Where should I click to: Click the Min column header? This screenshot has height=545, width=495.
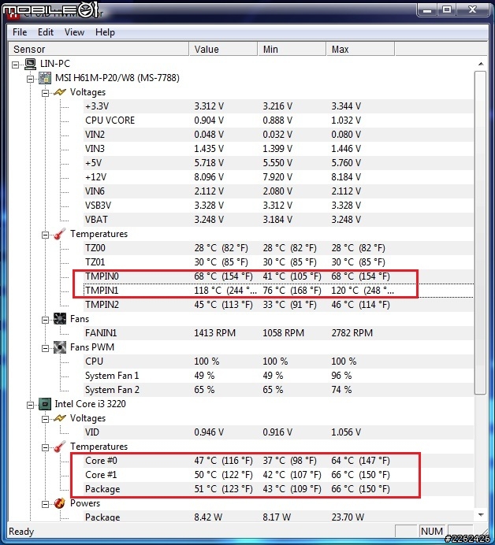pos(292,49)
